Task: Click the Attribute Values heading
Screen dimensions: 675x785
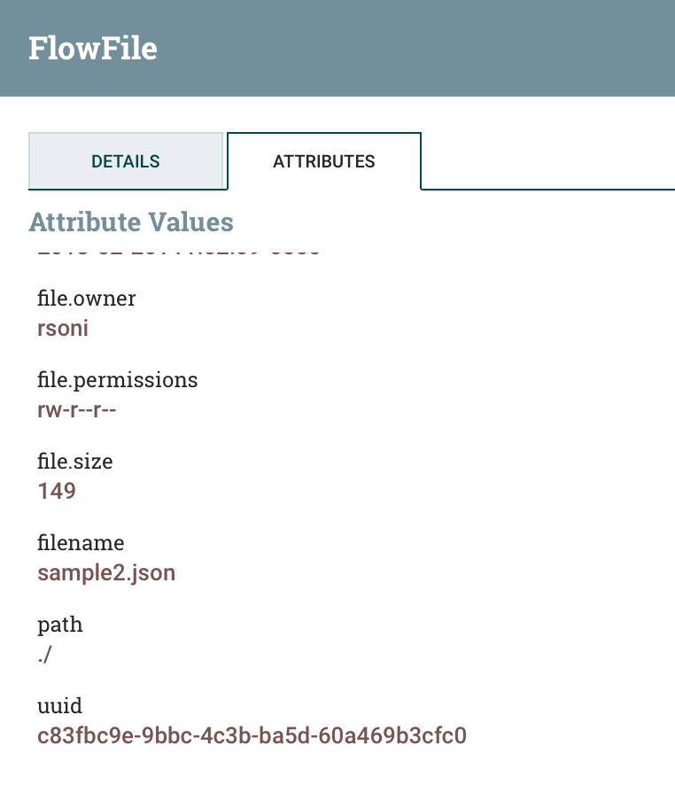Action: click(x=131, y=222)
